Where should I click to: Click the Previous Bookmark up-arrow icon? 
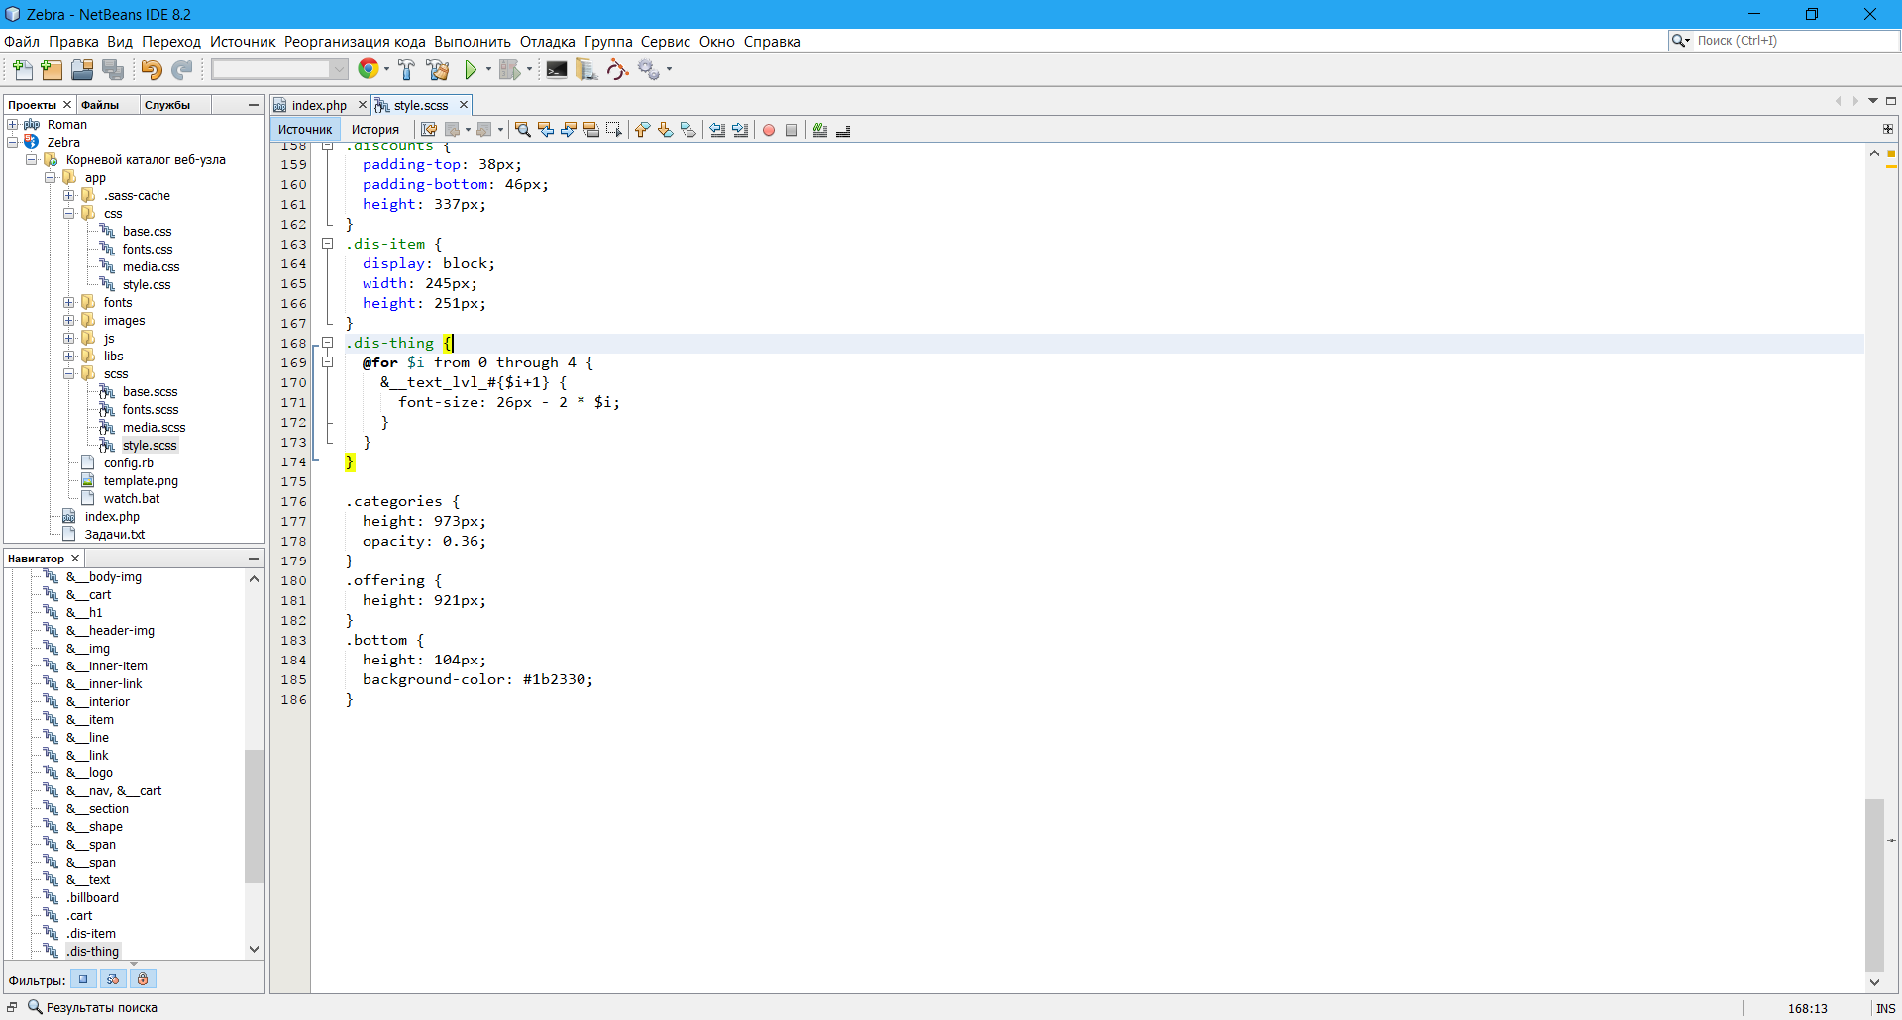643,130
